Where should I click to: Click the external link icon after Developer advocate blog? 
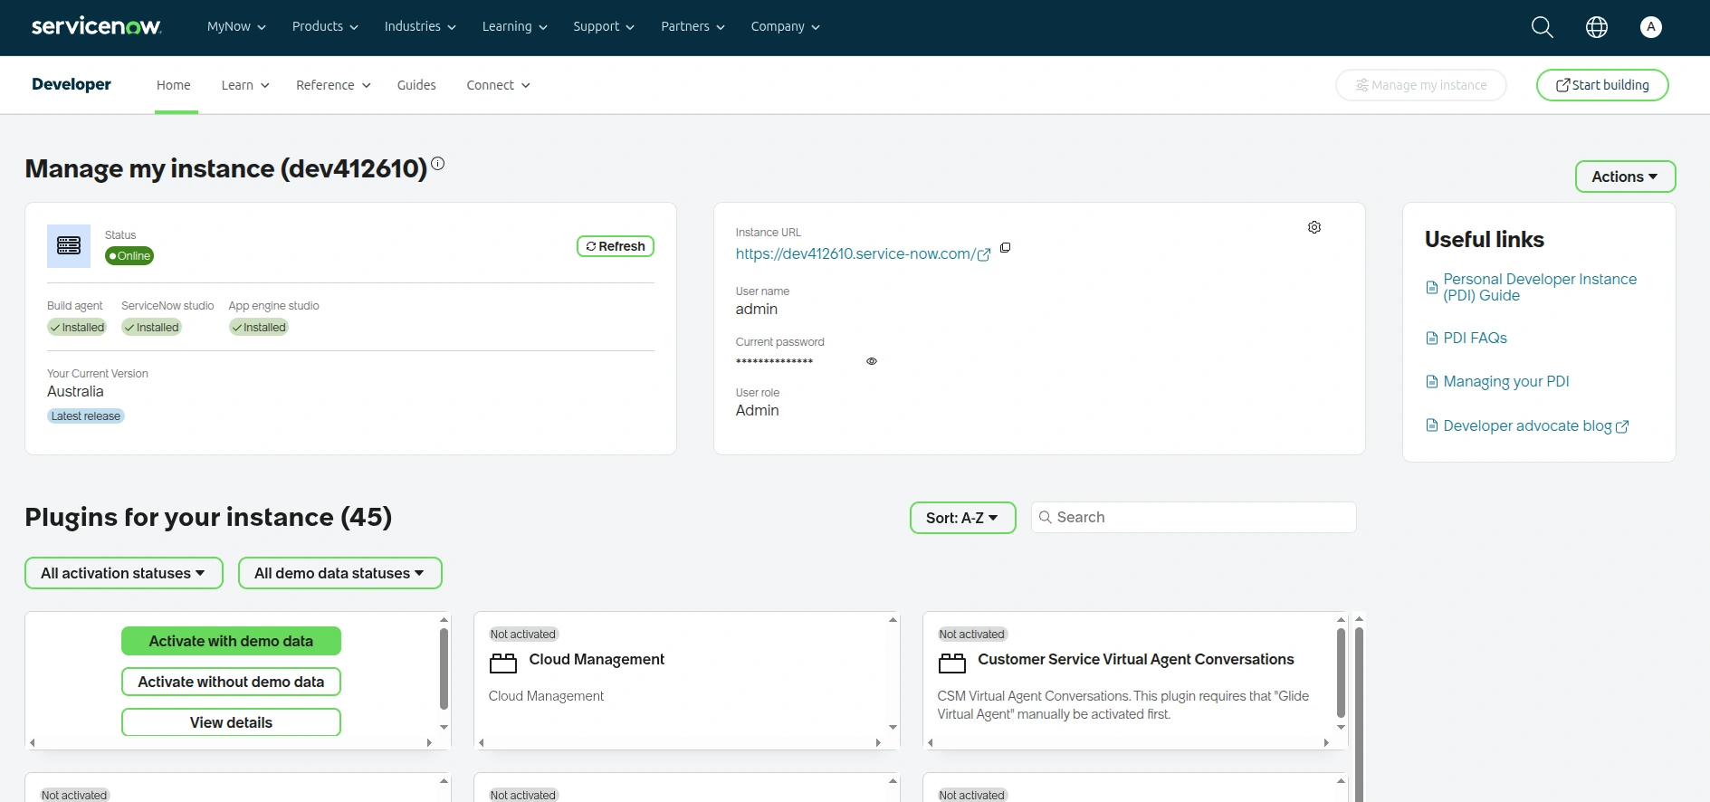(1622, 426)
